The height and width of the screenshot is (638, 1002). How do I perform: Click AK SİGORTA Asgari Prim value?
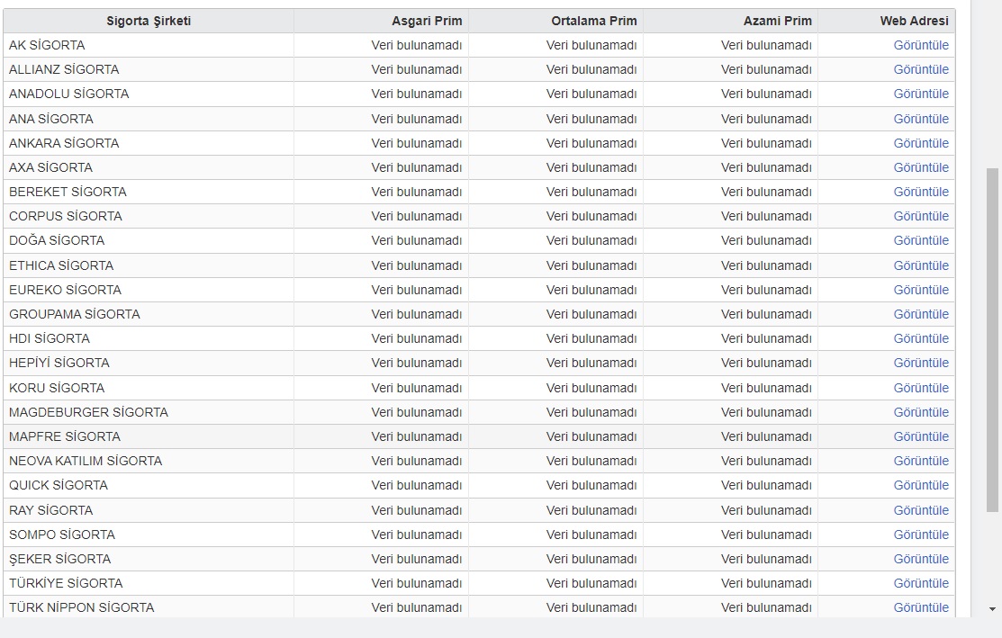point(417,45)
